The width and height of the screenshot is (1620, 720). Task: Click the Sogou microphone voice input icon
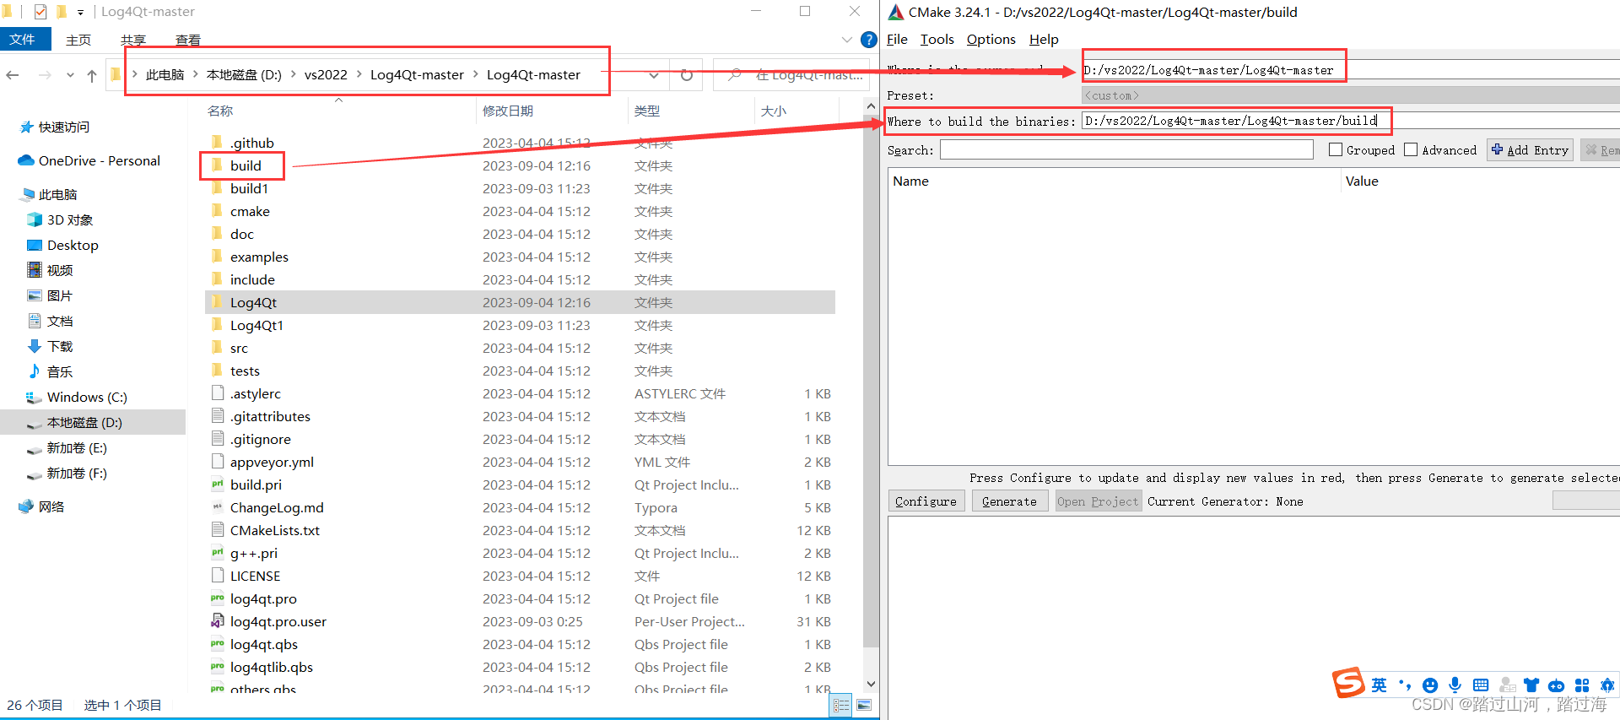click(1455, 685)
